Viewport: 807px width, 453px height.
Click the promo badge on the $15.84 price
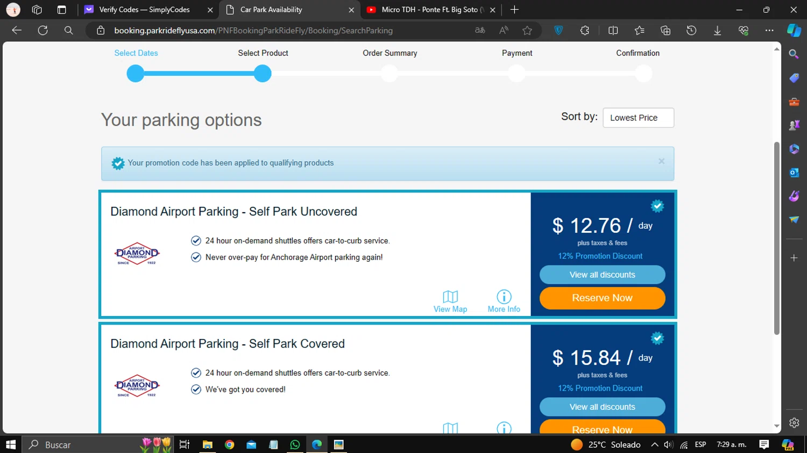click(x=657, y=338)
